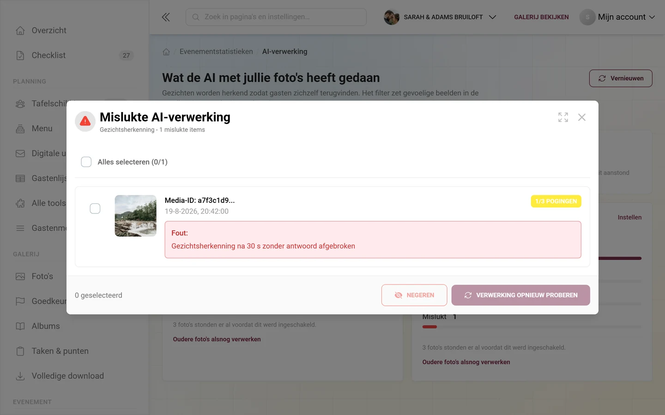Click the Taken & punten clipboard icon
The width and height of the screenshot is (665, 415).
point(20,351)
